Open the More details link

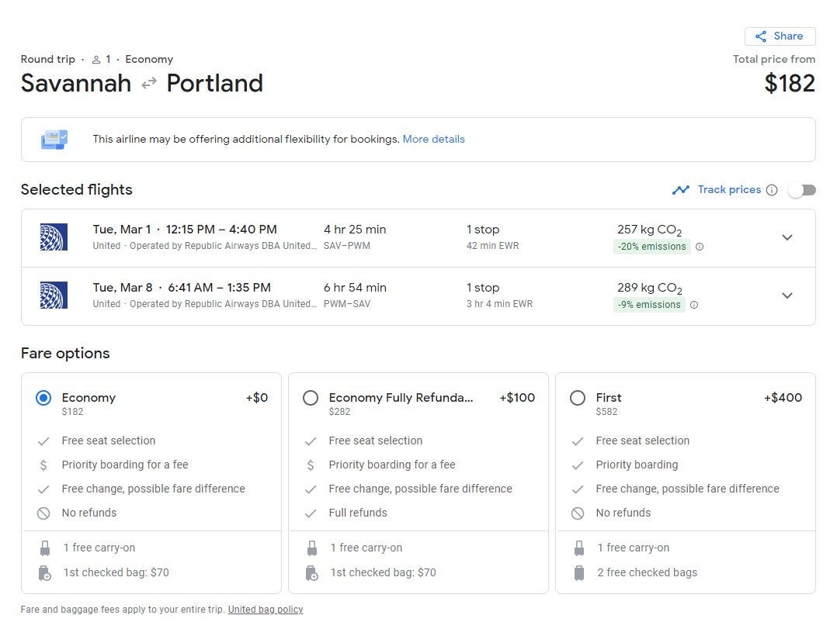click(433, 140)
